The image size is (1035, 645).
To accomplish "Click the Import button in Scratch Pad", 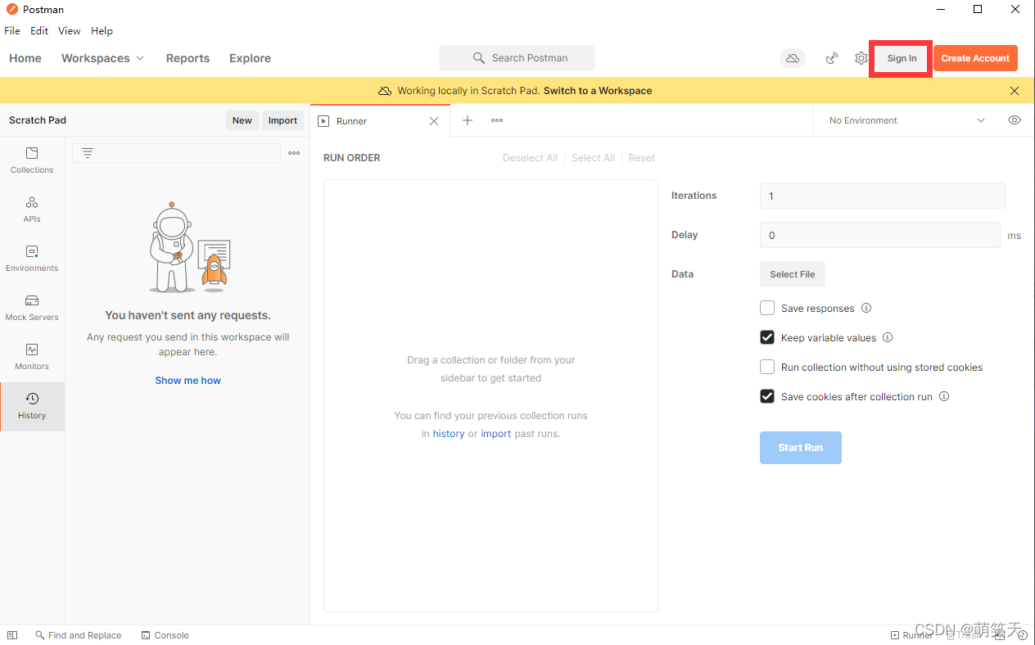I will (282, 120).
